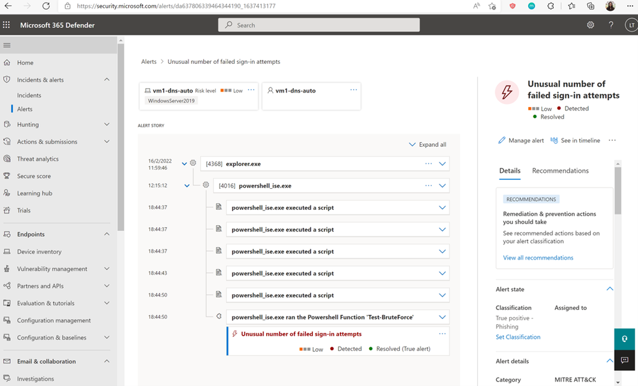Switch to the Recommendations tab
Screen dimensions: 638x386
click(x=560, y=170)
